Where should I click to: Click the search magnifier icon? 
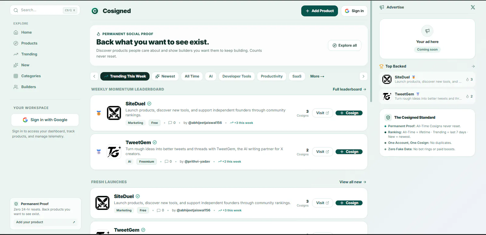(16, 10)
